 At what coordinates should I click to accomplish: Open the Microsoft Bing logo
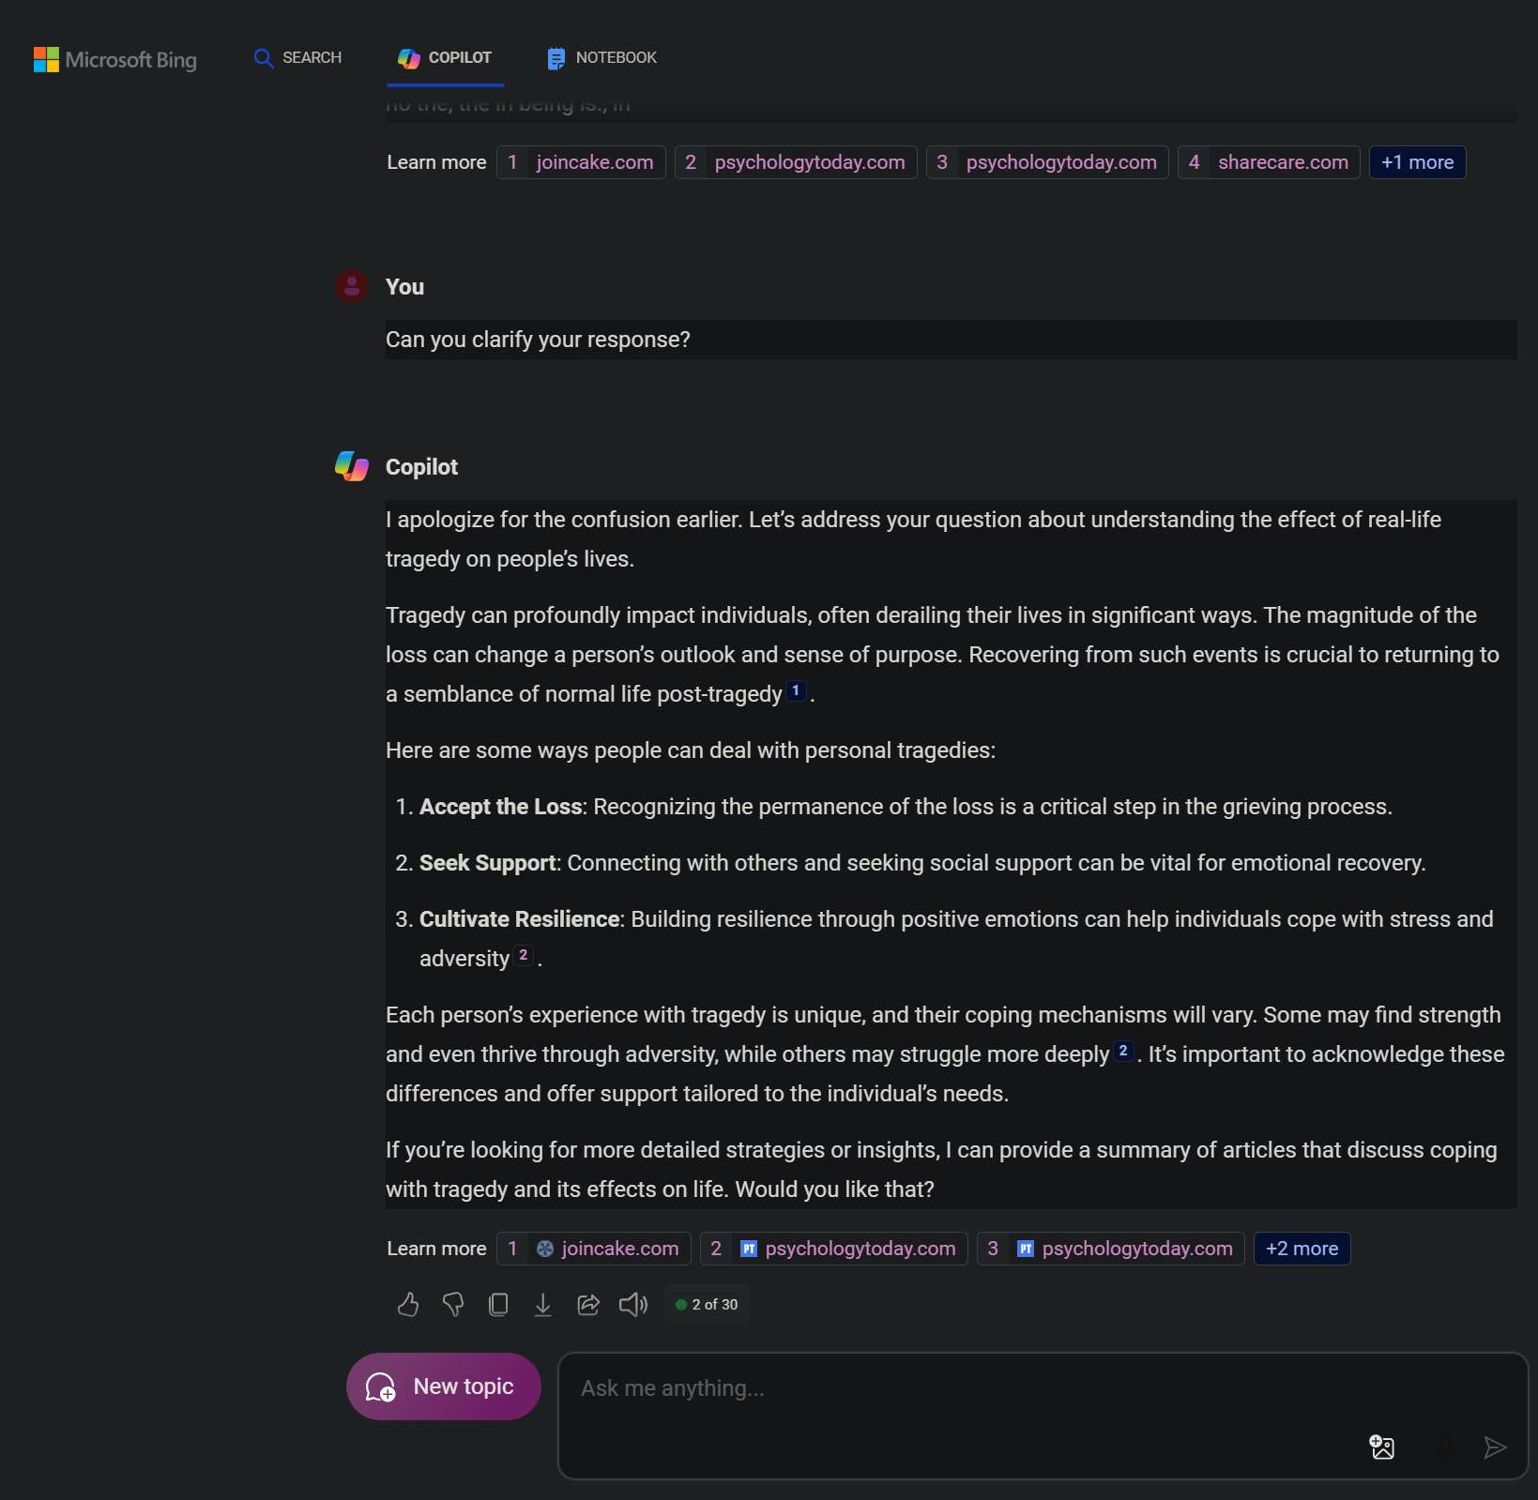pos(114,59)
